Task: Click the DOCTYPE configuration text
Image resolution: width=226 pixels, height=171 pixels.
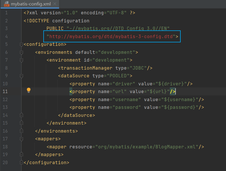Action: 56,21
